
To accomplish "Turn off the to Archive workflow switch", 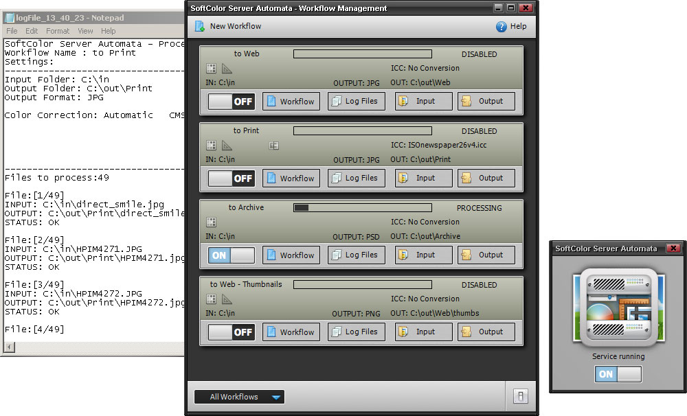I will click(x=232, y=255).
